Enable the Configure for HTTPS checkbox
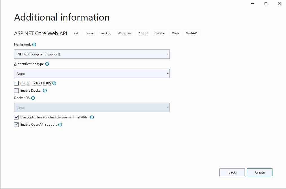The image size is (286, 189). pyautogui.click(x=16, y=83)
